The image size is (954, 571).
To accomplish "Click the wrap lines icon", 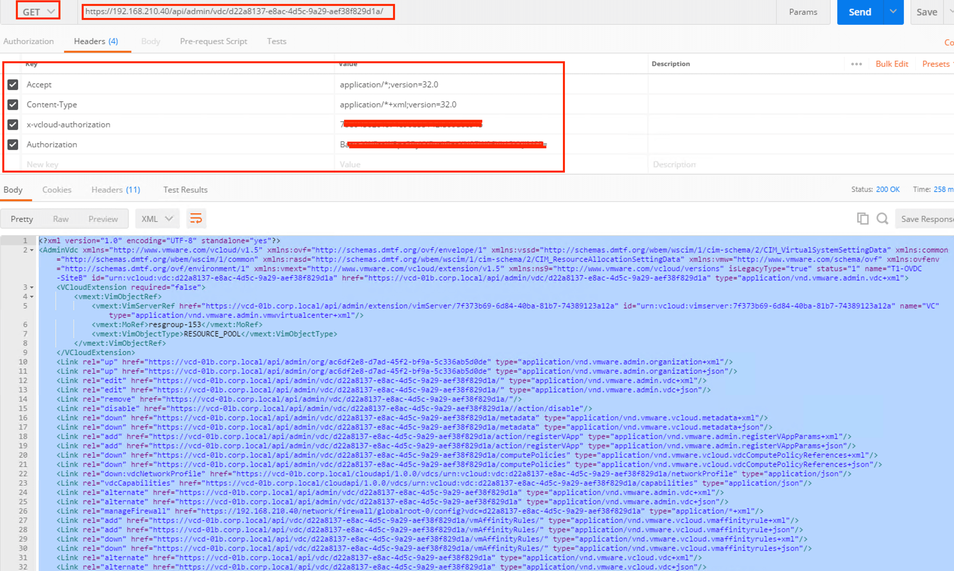I will coord(196,219).
